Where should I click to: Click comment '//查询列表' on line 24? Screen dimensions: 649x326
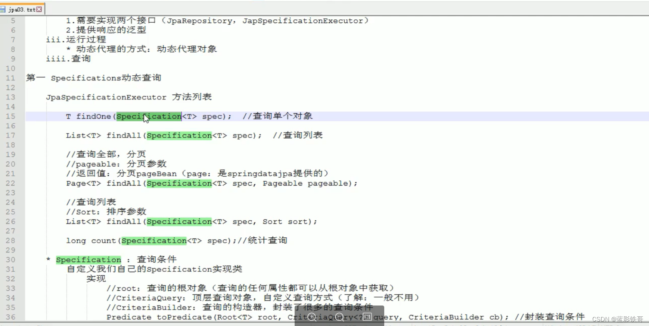91,202
